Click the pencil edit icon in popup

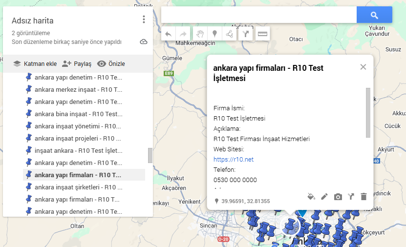[x=324, y=197]
